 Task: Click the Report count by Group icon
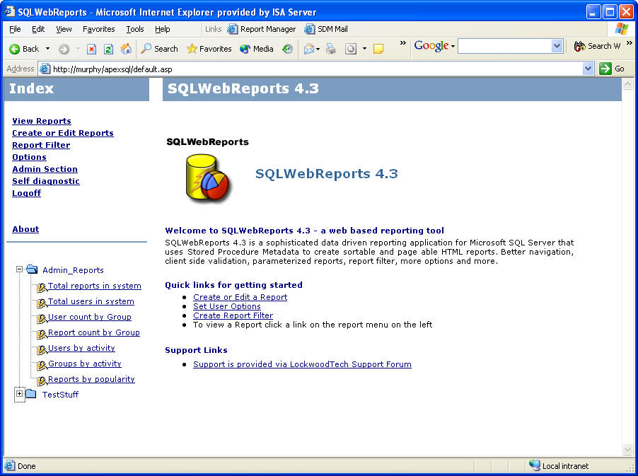[42, 335]
